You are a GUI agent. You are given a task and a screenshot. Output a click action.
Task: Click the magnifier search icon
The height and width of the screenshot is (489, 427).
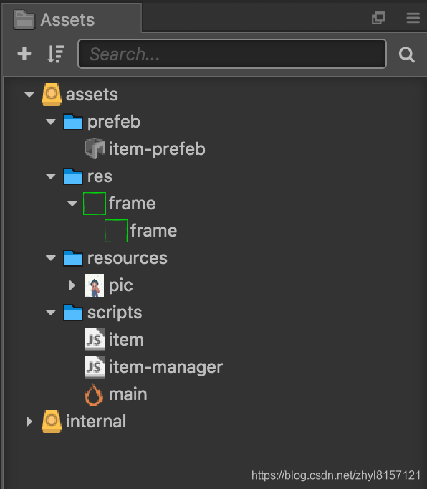coord(406,54)
